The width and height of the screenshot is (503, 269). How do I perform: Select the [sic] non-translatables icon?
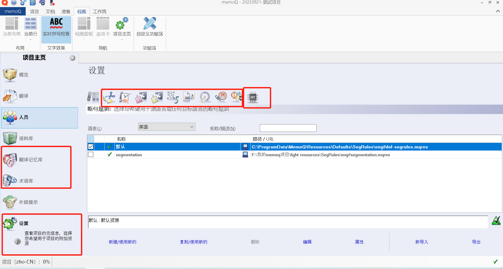click(189, 97)
